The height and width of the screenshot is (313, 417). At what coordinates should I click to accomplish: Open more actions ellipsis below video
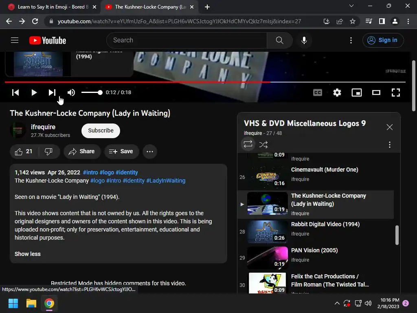(150, 152)
